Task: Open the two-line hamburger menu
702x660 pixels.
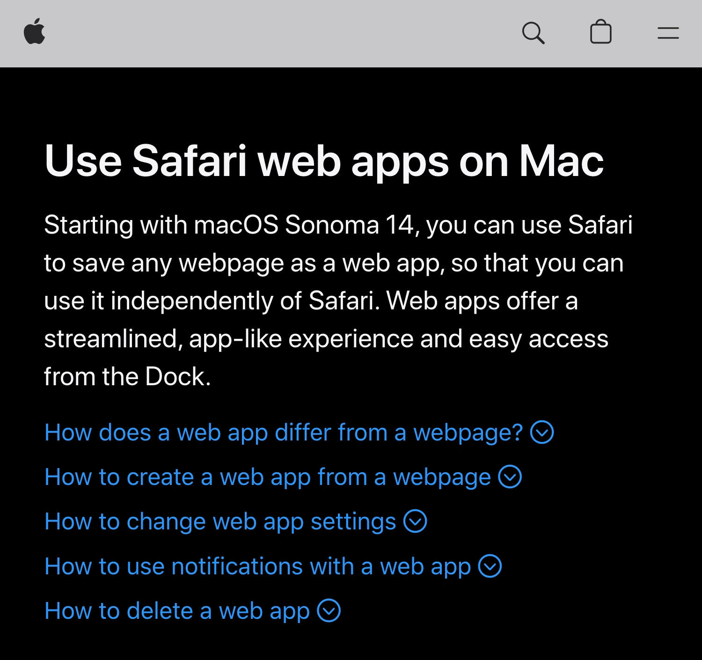Action: tap(668, 33)
